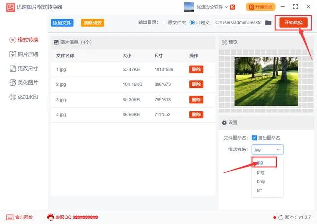Open the hamburger menu in title bar
This screenshot has height=224, width=317.
click(x=281, y=7)
